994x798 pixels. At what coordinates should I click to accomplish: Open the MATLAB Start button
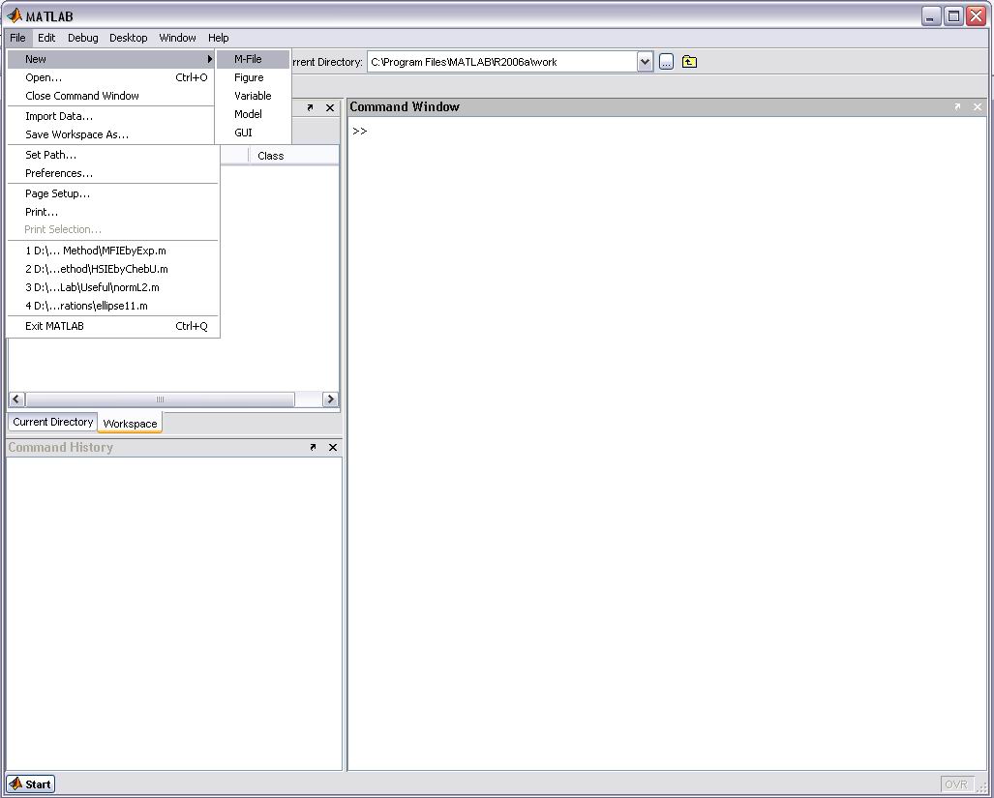coord(30,784)
